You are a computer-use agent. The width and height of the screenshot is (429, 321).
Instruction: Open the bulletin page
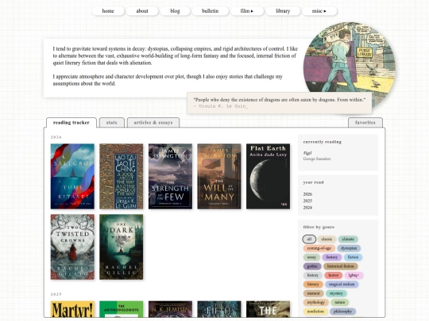click(x=210, y=11)
